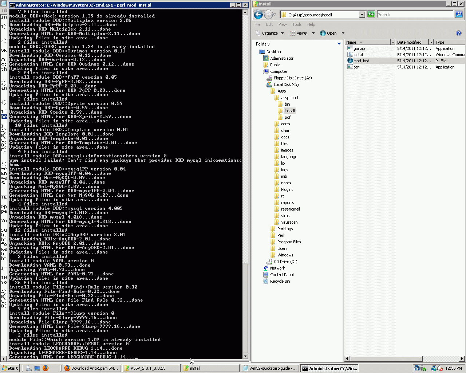466x373 pixels.
Task: Expand the address bar path dropdown
Action: [362, 15]
